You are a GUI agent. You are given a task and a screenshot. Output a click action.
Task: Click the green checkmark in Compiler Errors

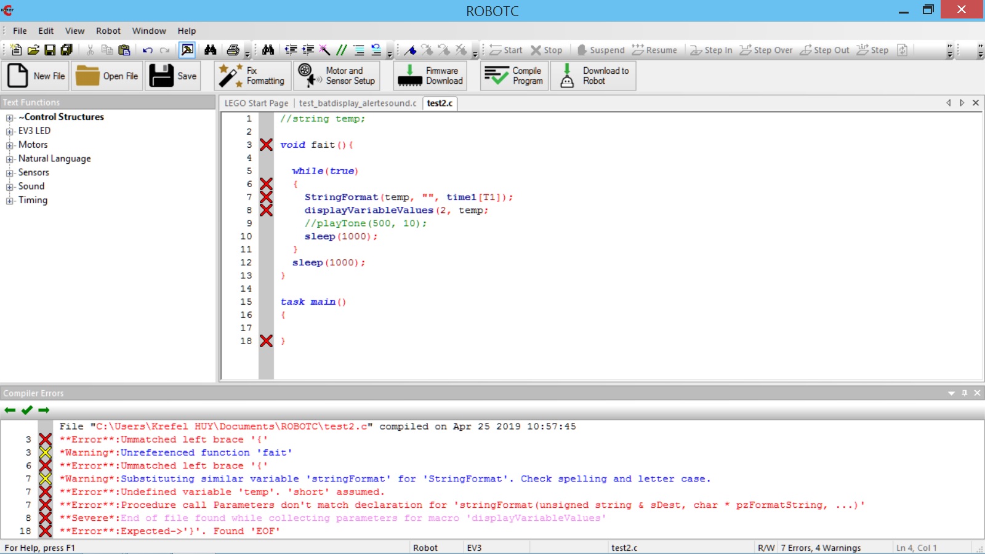click(27, 410)
